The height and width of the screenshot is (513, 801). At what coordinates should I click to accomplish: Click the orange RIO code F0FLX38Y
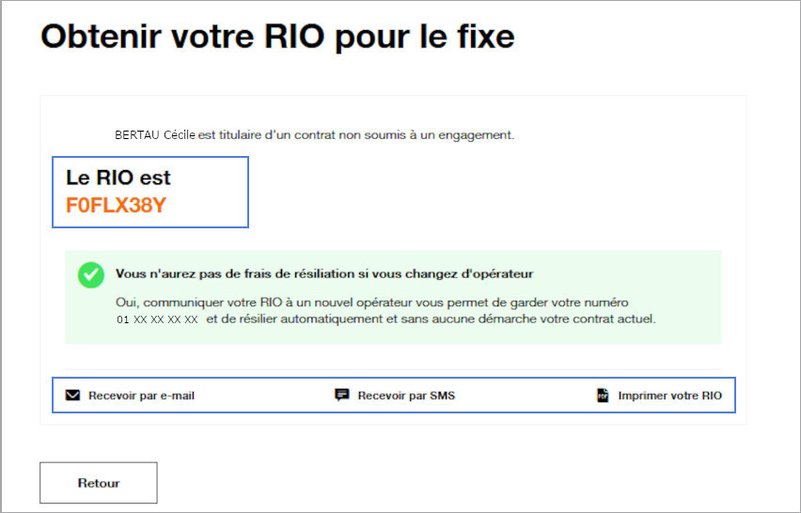click(116, 205)
